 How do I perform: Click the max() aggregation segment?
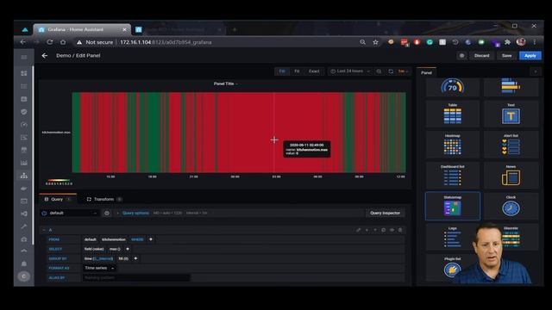tap(115, 249)
